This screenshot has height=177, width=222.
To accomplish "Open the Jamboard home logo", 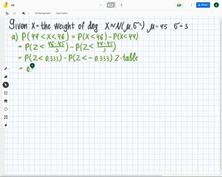I will pos(6,5).
